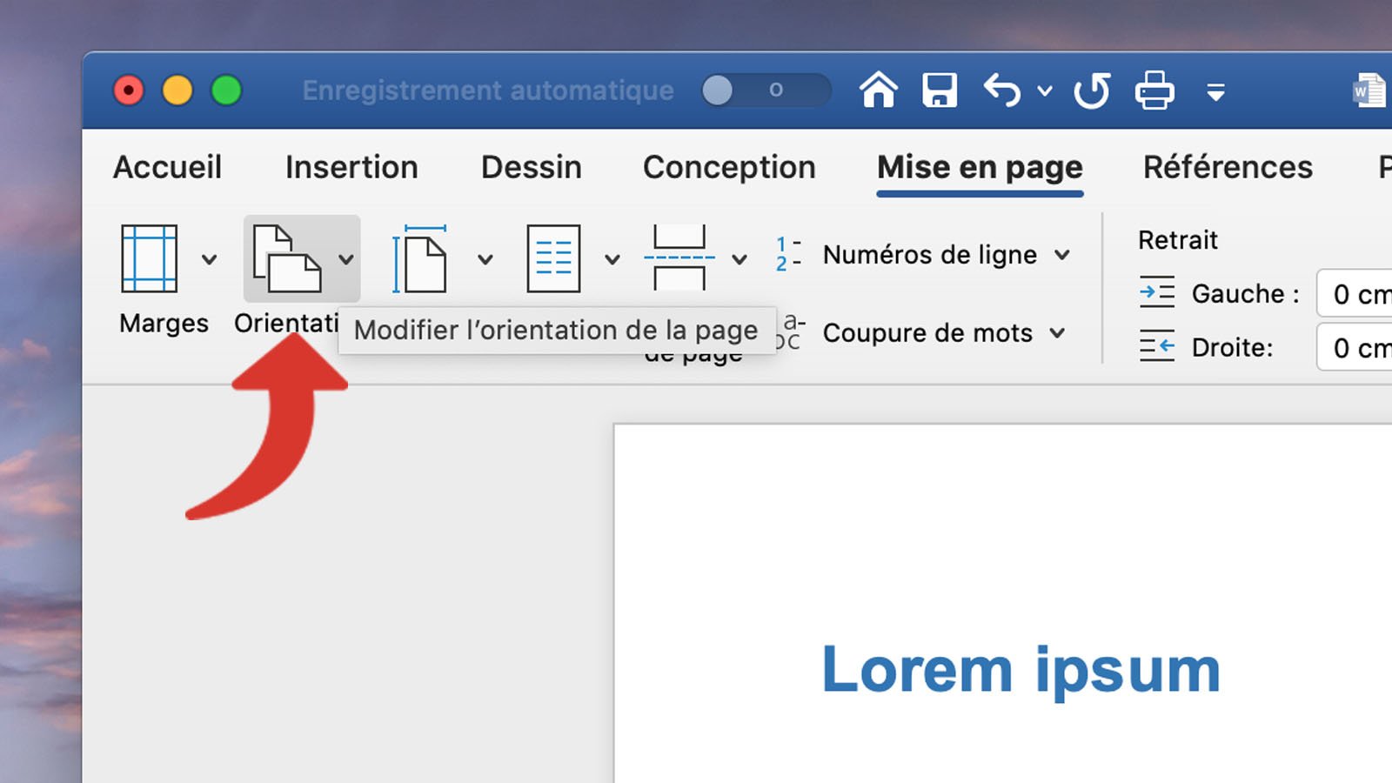1392x783 pixels.
Task: Expand the Marges dropdown arrow
Action: (209, 259)
